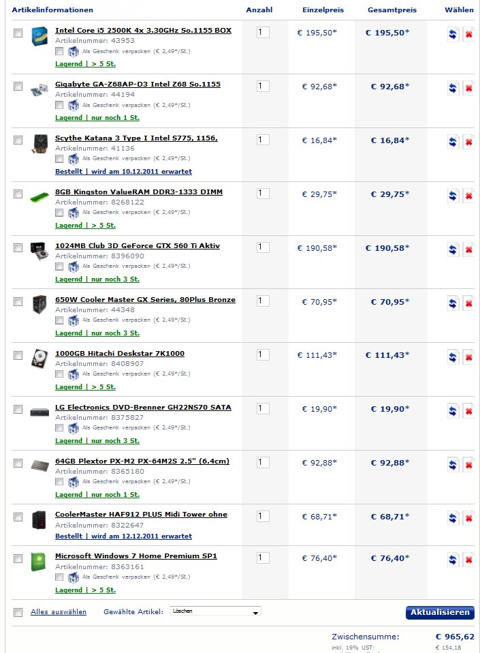Click the Alles auswählen link
Screen dimensions: 480x653
pos(59,612)
